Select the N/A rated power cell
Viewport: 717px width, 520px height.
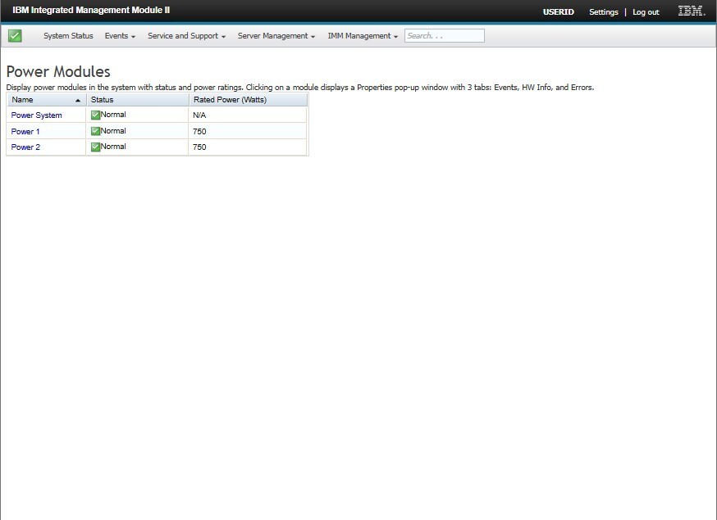pyautogui.click(x=248, y=115)
